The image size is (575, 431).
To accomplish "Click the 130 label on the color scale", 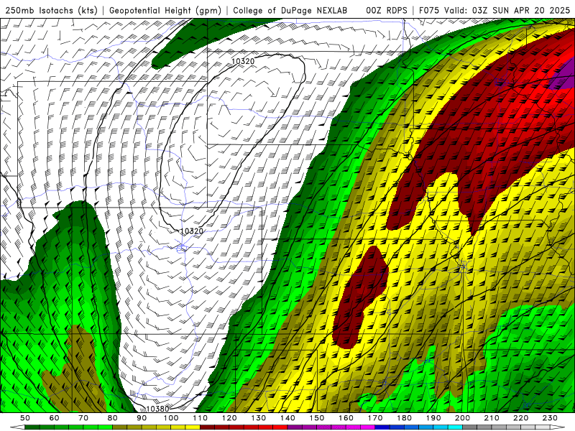I will [259, 418].
